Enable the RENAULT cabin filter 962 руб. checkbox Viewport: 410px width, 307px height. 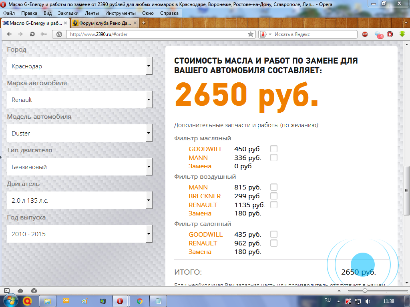click(x=274, y=243)
